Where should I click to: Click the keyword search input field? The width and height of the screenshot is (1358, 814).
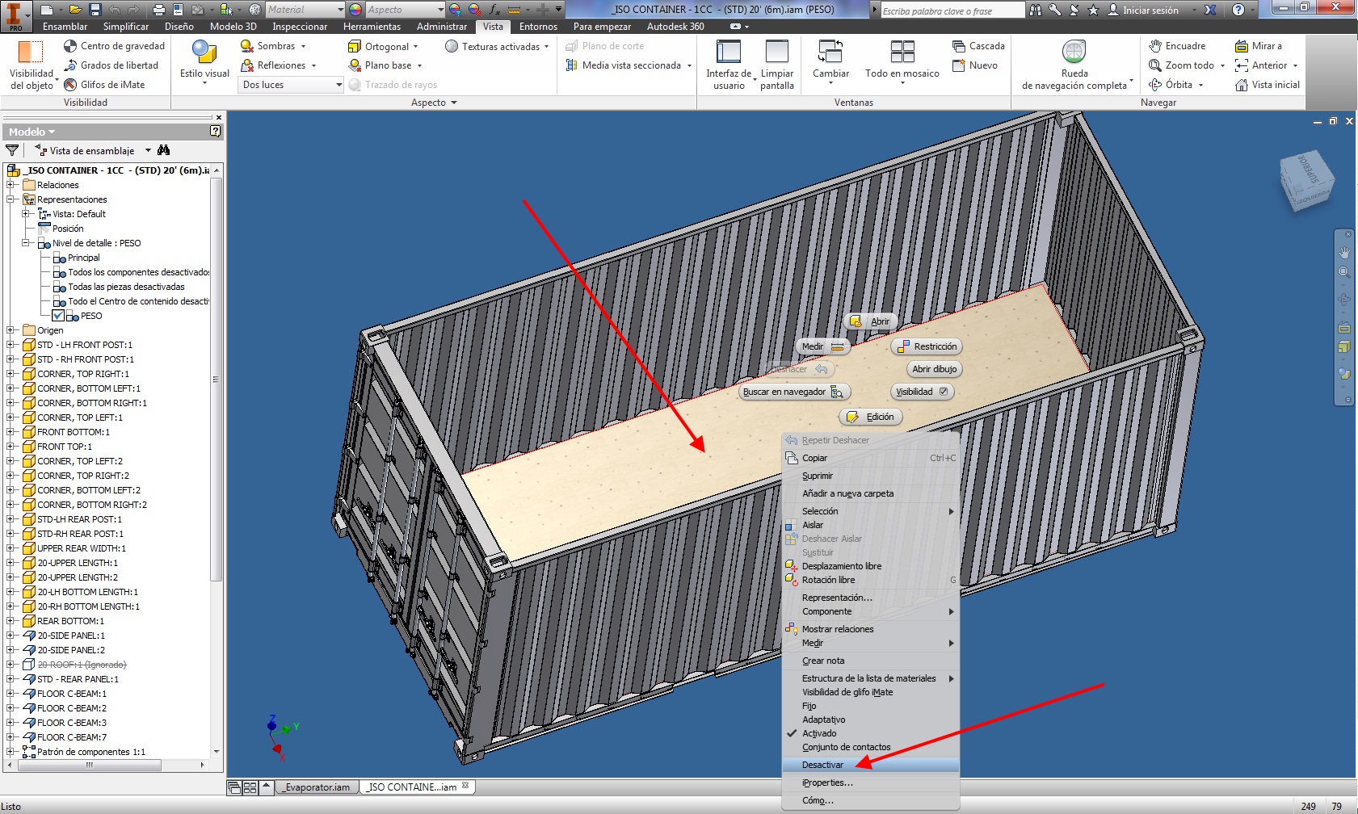tap(951, 10)
